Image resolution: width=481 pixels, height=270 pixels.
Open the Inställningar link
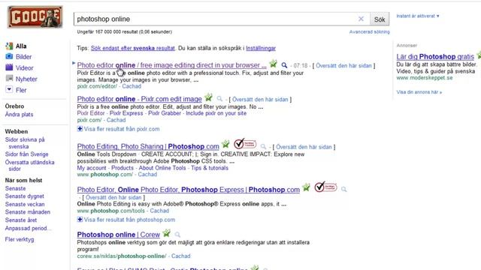[261, 48]
